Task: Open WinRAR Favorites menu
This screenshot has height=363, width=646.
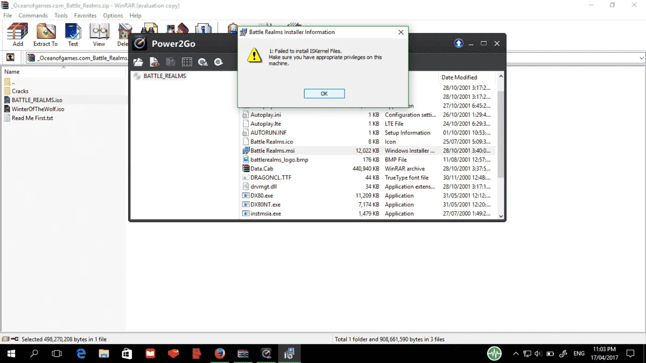Action: pyautogui.click(x=85, y=16)
